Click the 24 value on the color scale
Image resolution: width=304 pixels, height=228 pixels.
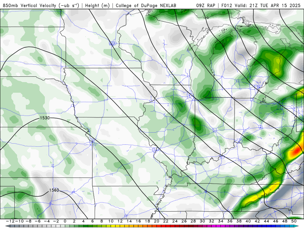(175, 221)
